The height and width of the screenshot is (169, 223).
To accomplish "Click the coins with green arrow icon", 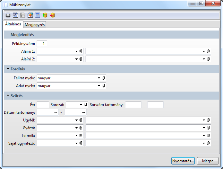I will pos(45,15).
